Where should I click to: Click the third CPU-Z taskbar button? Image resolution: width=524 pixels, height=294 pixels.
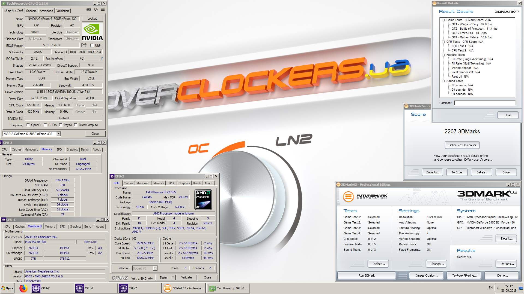pyautogui.click(x=139, y=288)
